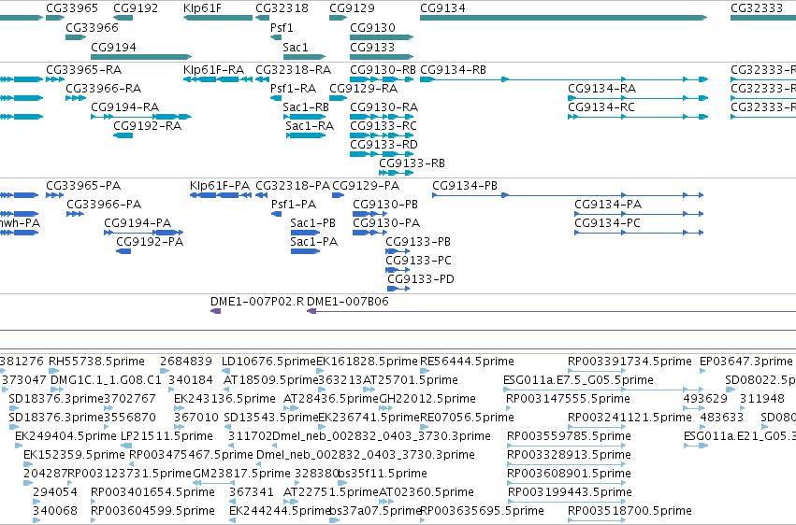The width and height of the screenshot is (796, 525).
Task: Click the CG9133 gene label
Action: coord(372,47)
